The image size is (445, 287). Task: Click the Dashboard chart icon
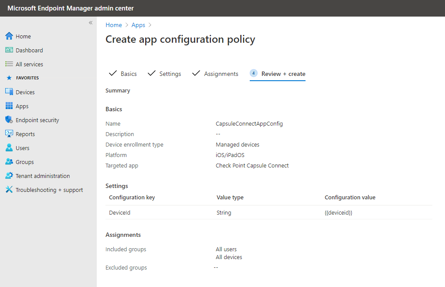click(9, 50)
